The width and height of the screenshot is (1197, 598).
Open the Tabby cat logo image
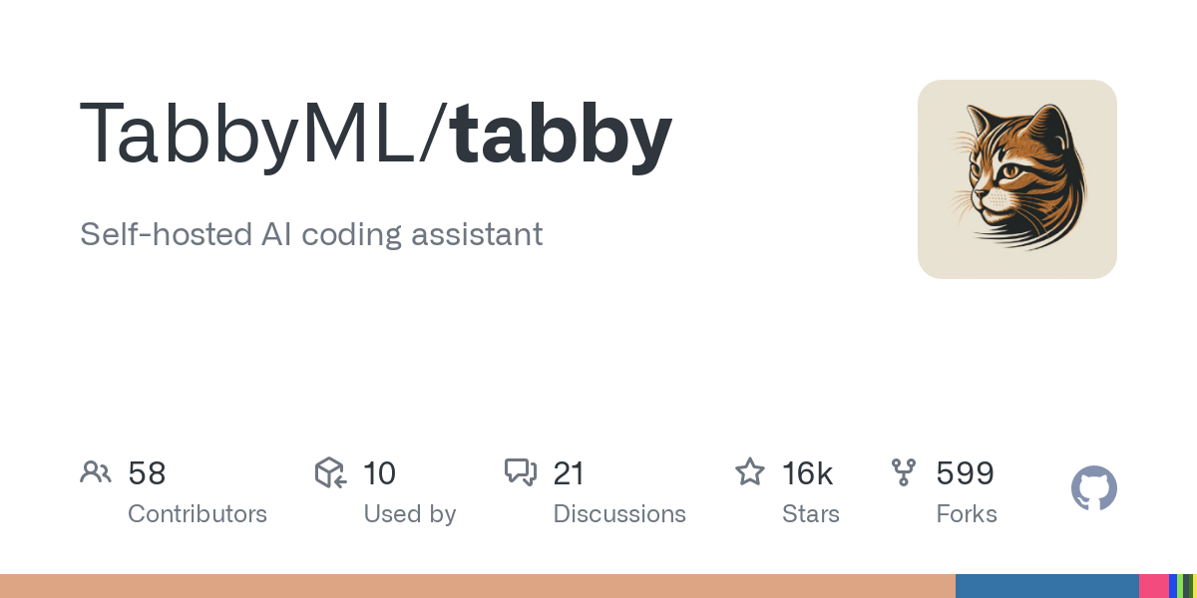tap(1017, 179)
